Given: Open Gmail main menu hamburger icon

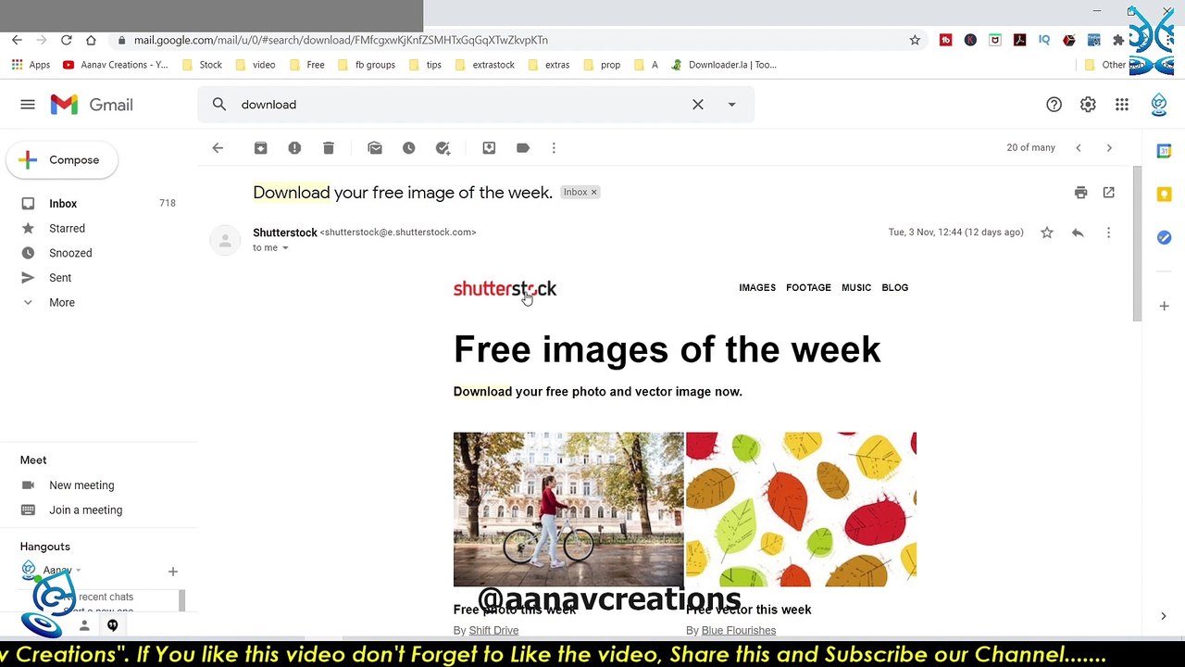Looking at the screenshot, I should (28, 105).
